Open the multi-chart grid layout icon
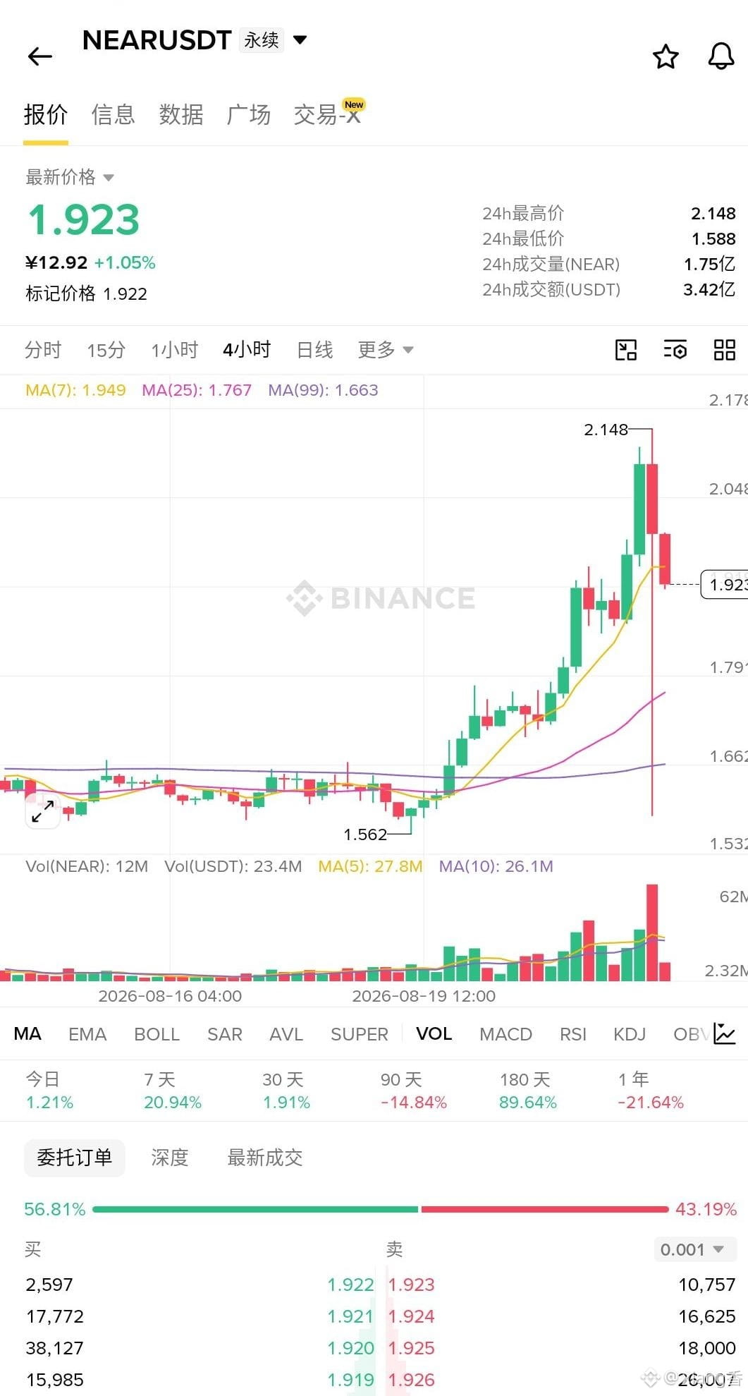 click(725, 350)
